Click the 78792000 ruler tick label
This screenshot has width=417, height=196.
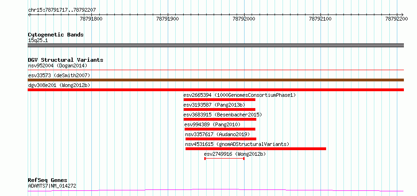(244, 19)
